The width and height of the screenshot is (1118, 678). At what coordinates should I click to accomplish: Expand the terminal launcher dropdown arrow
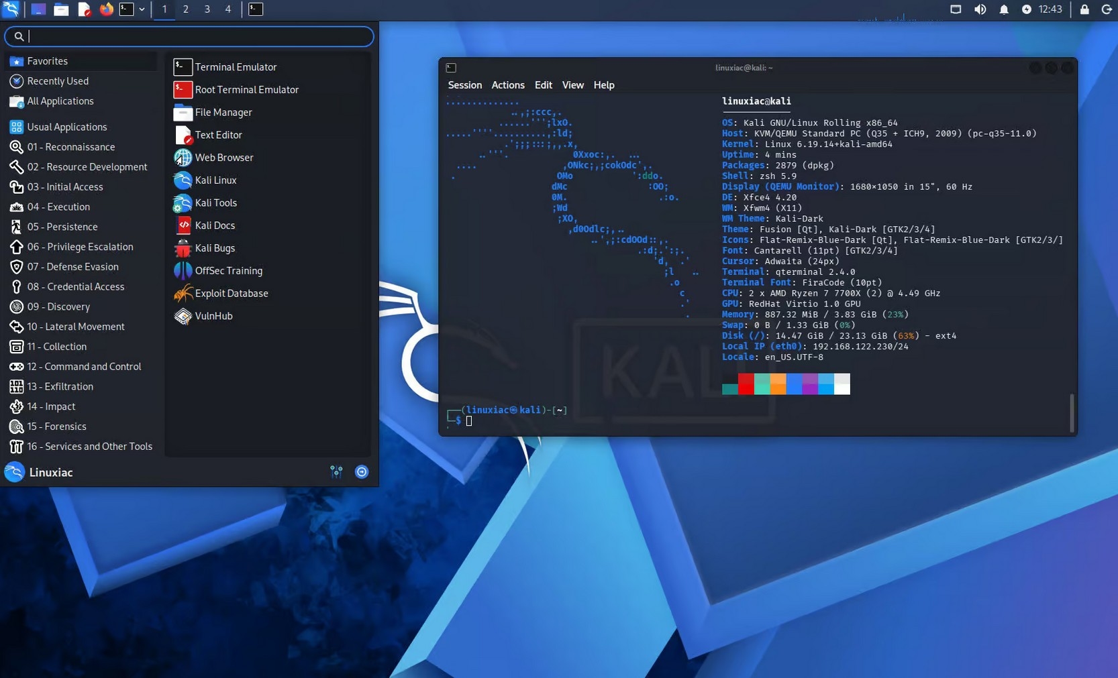tap(142, 9)
